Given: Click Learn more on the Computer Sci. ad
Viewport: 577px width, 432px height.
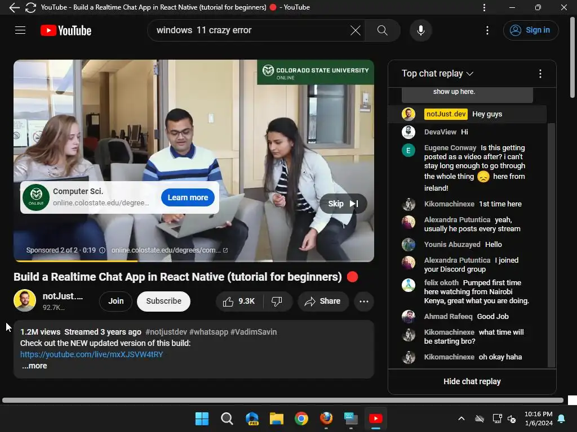Looking at the screenshot, I should pyautogui.click(x=188, y=197).
